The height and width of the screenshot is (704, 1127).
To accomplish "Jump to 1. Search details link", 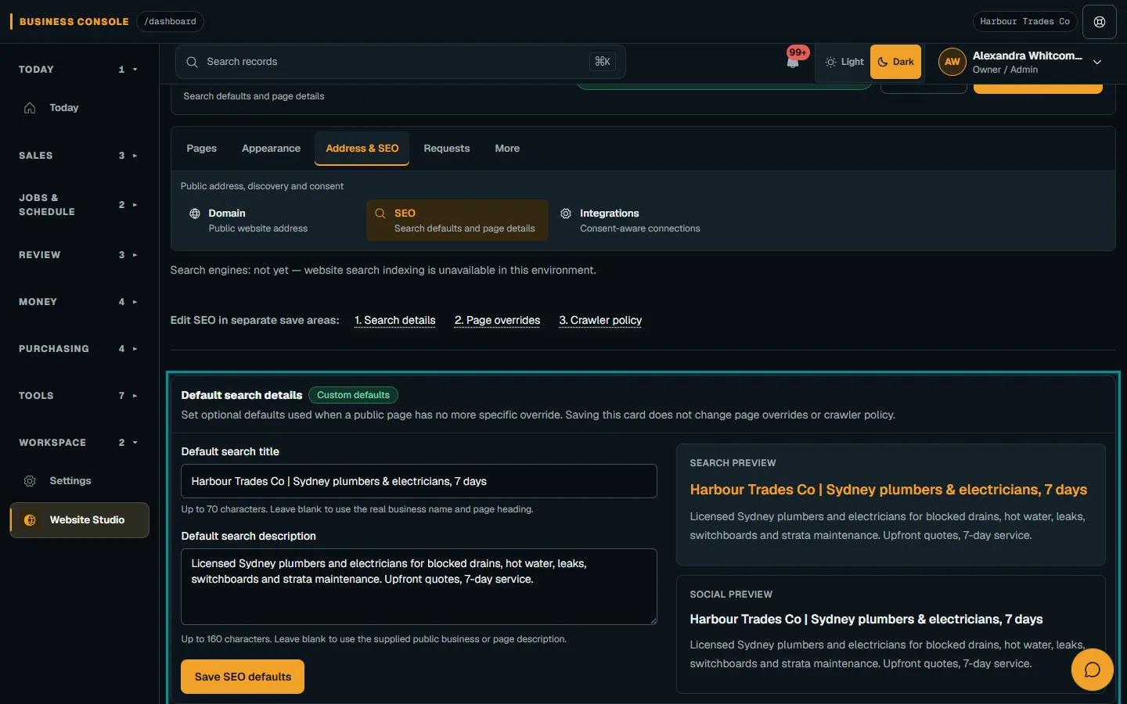I will [x=395, y=321].
